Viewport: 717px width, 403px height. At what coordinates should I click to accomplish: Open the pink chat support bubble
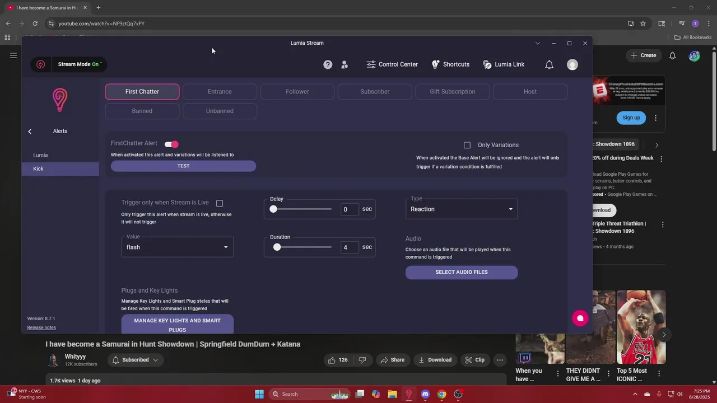[x=580, y=318]
